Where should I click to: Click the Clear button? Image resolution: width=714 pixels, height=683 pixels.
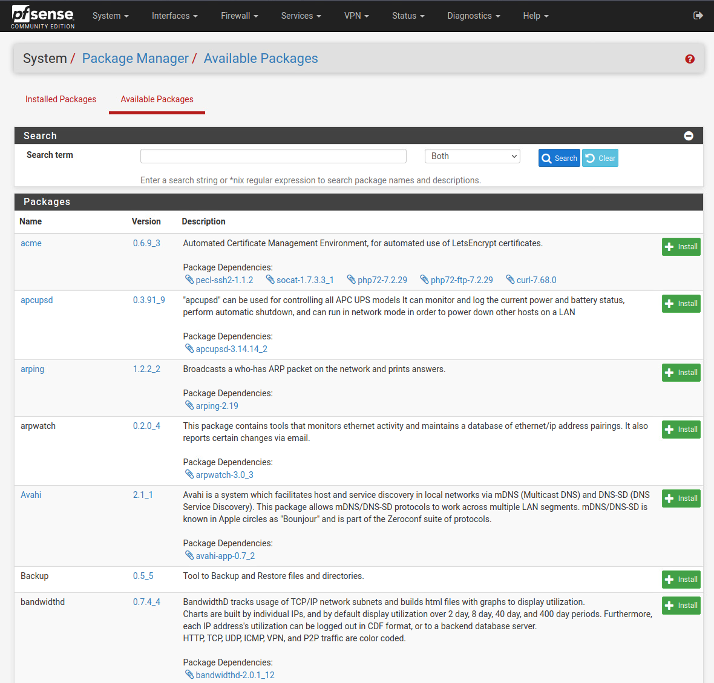600,158
